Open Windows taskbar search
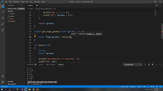 tap(6, 89)
